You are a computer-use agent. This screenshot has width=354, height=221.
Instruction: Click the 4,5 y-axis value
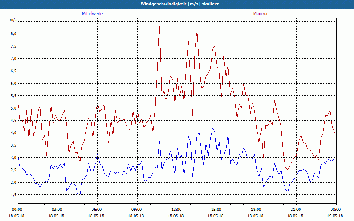14,120
